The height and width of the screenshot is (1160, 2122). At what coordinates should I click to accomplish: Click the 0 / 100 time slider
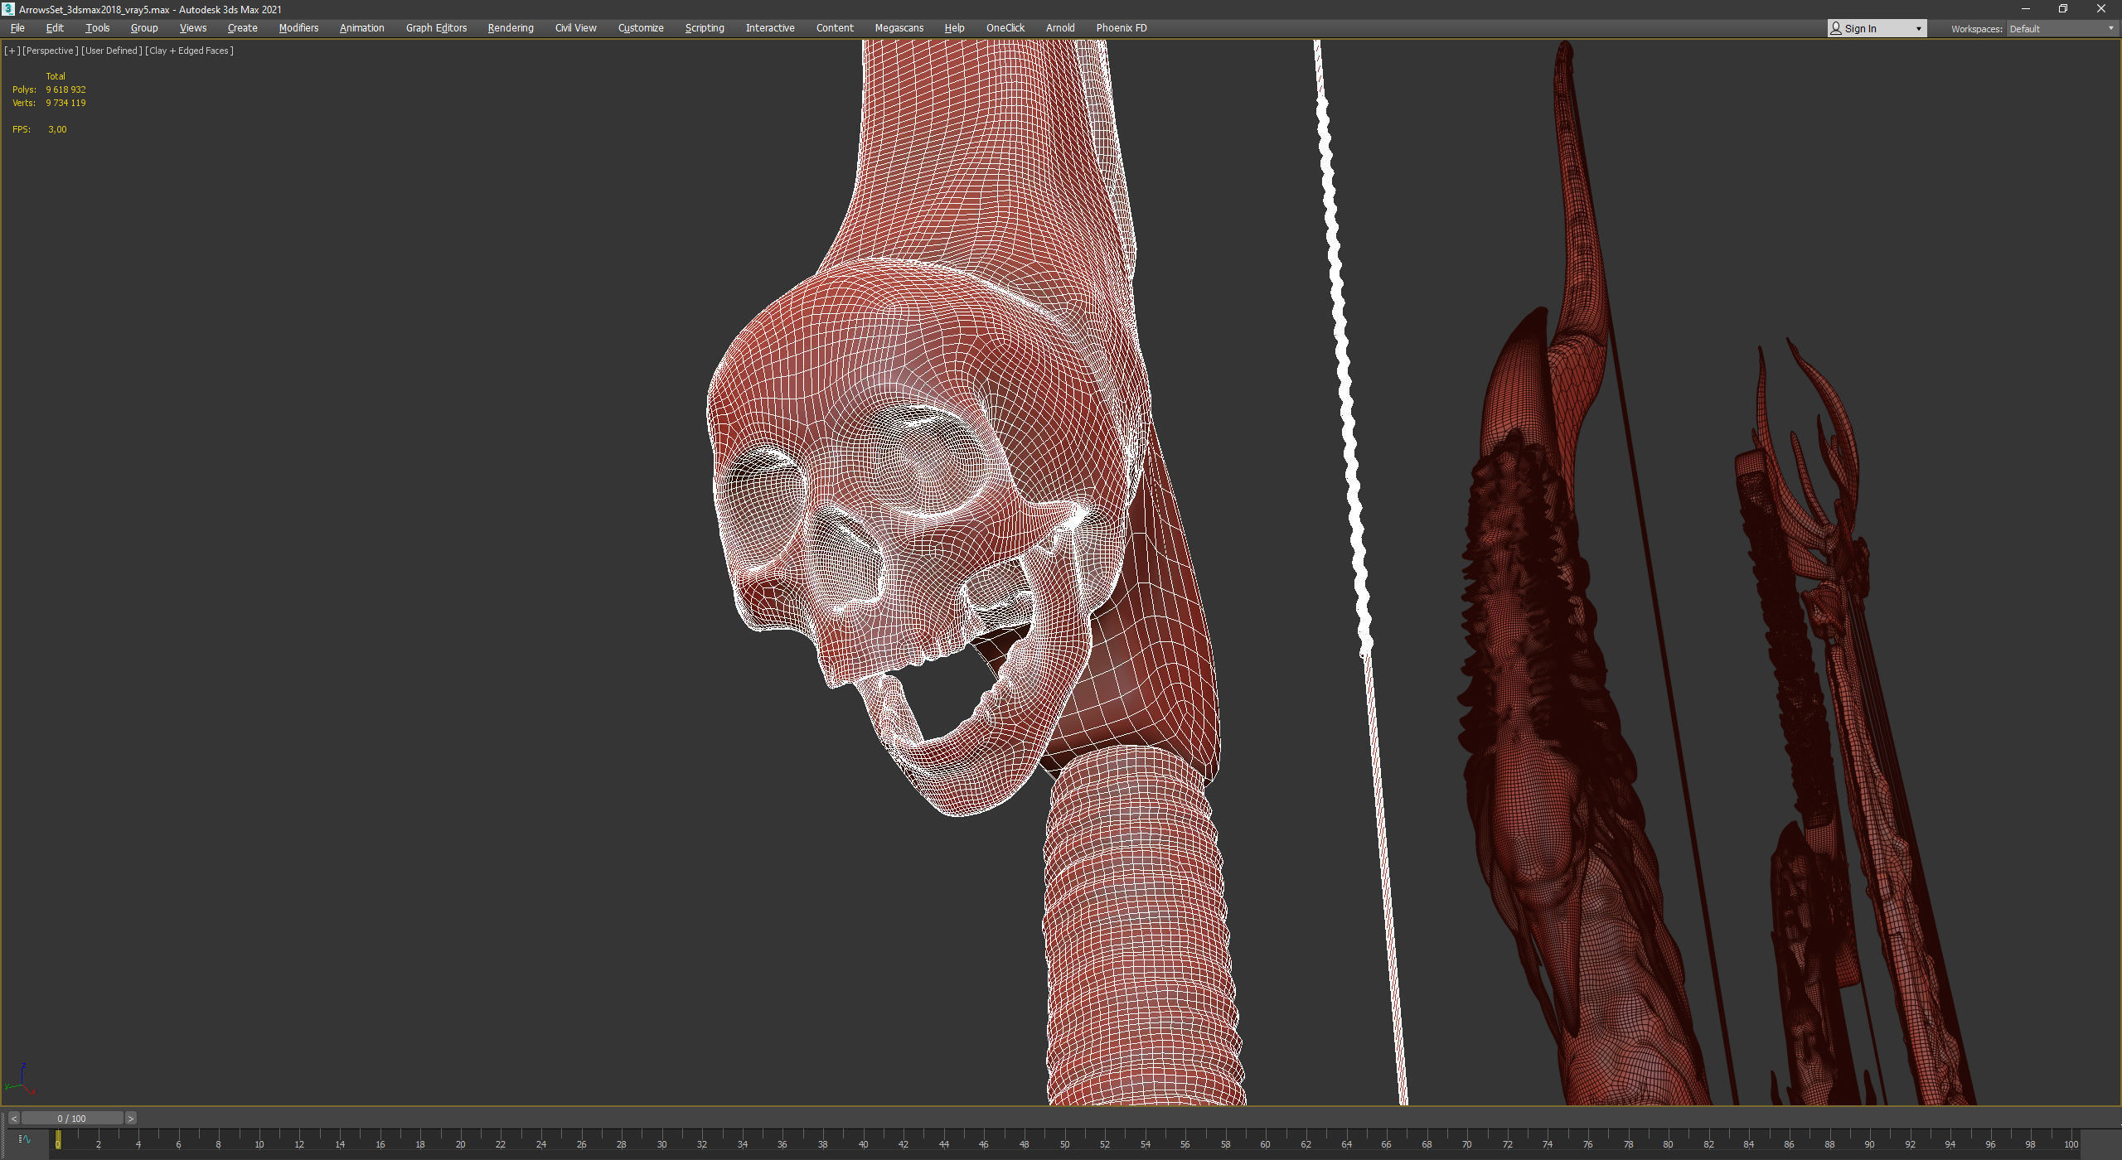pyautogui.click(x=72, y=1119)
